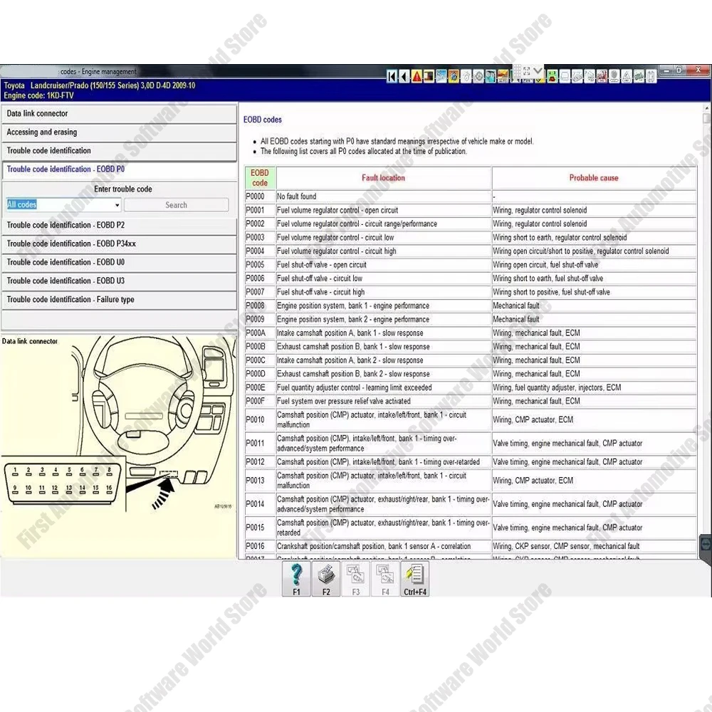Click the Probable cause column header

(x=594, y=178)
